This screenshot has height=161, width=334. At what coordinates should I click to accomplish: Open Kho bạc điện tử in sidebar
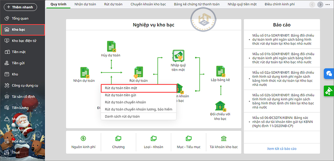coord(24,41)
